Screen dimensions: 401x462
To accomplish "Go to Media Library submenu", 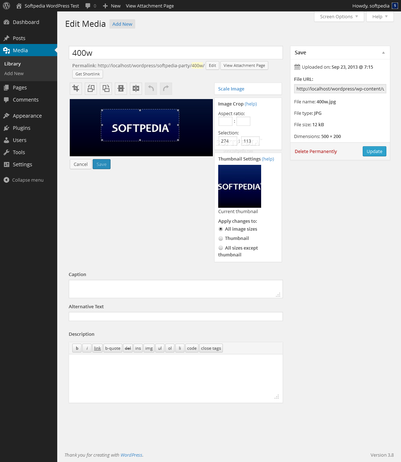I will tap(13, 64).
